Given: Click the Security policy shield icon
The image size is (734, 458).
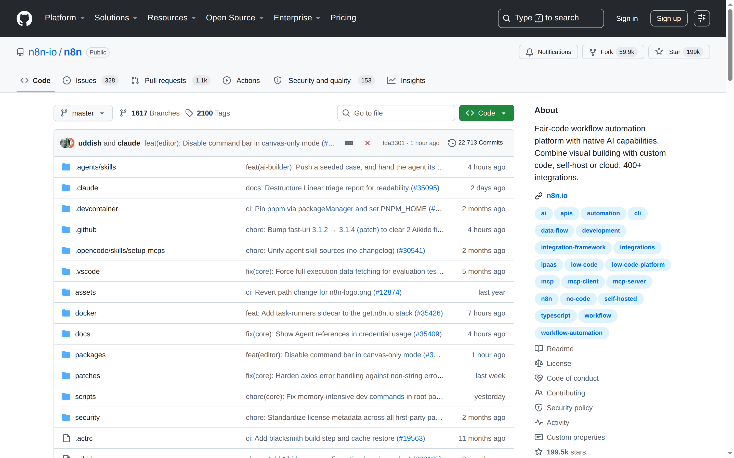Looking at the screenshot, I should [x=538, y=408].
